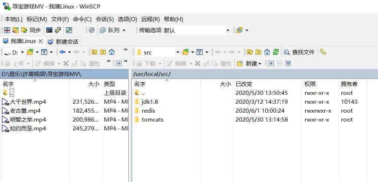The width and height of the screenshot is (378, 182).
Task: Click remote panel open directory folder icon
Action: pyautogui.click(x=185, y=52)
